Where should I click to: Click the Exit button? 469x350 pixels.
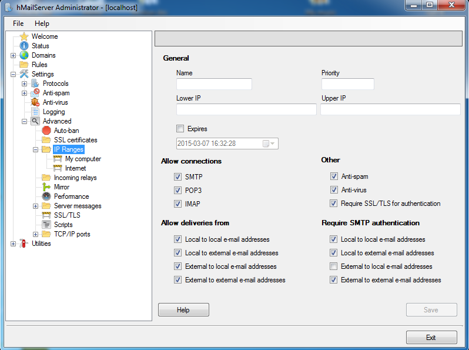[431, 338]
